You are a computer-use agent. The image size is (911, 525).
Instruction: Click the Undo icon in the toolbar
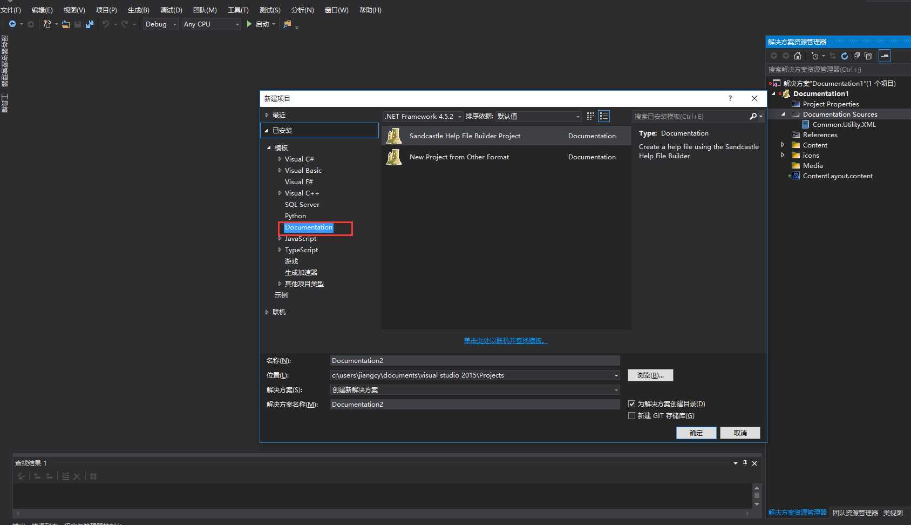tap(106, 24)
